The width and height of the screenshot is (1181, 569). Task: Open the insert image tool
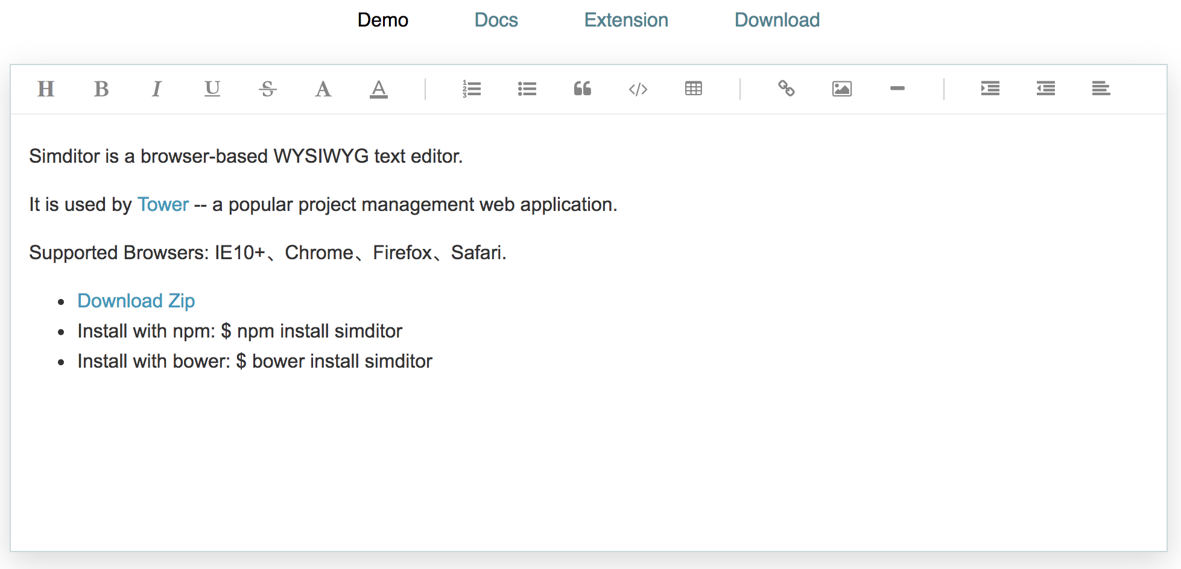(842, 89)
